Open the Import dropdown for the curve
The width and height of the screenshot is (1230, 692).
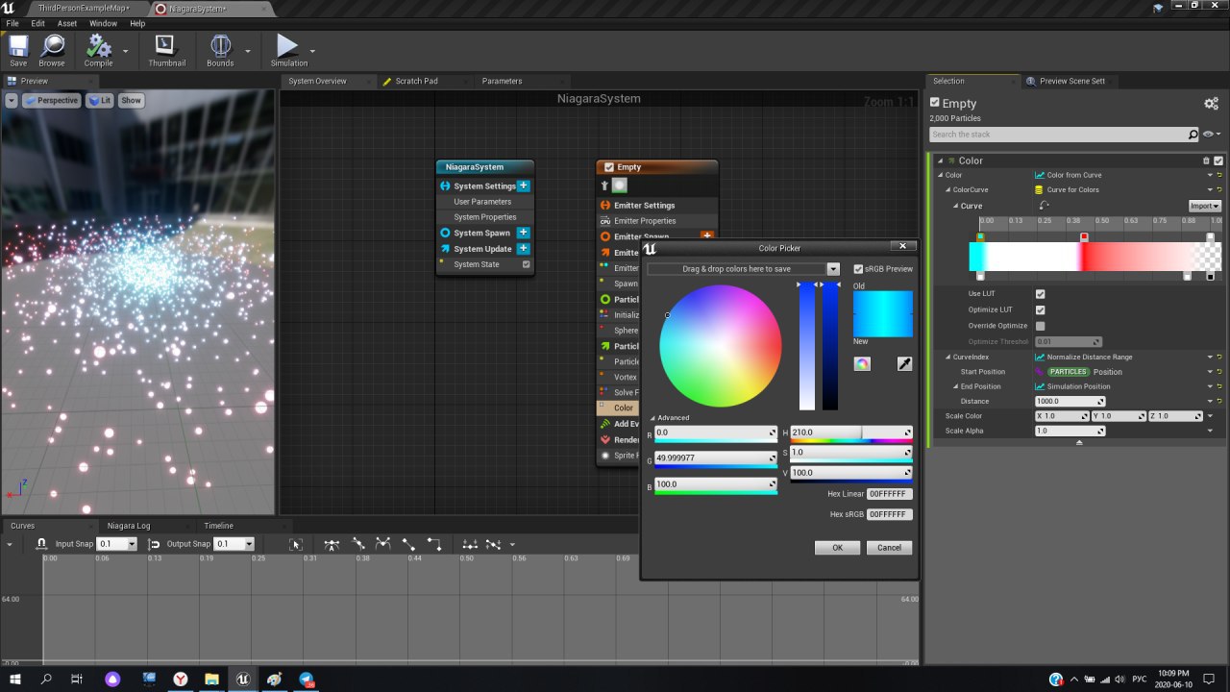point(1205,206)
